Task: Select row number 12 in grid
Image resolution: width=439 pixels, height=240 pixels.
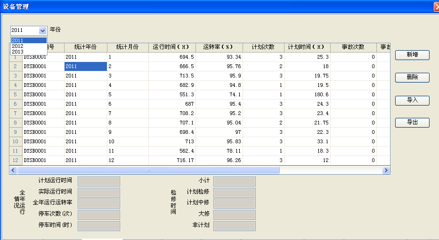Action: (15, 160)
